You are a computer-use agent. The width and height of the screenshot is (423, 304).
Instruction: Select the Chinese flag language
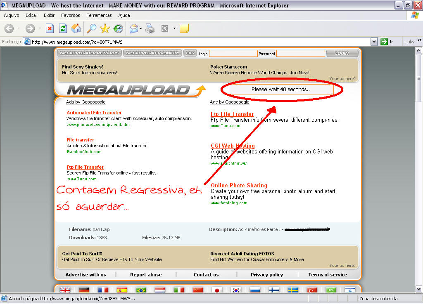coord(198,290)
